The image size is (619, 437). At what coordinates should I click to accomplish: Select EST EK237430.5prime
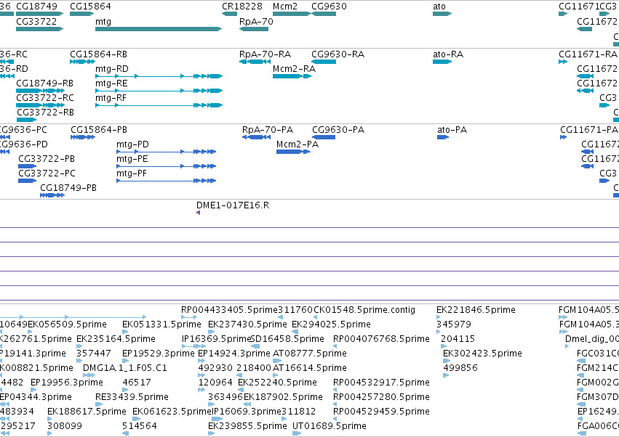click(x=247, y=324)
